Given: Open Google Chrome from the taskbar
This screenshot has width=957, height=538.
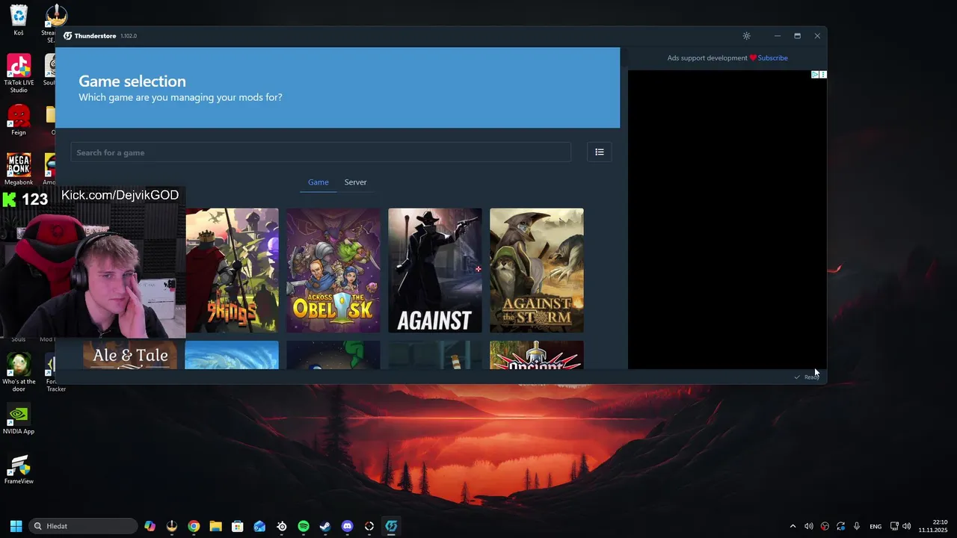Looking at the screenshot, I should (x=194, y=526).
